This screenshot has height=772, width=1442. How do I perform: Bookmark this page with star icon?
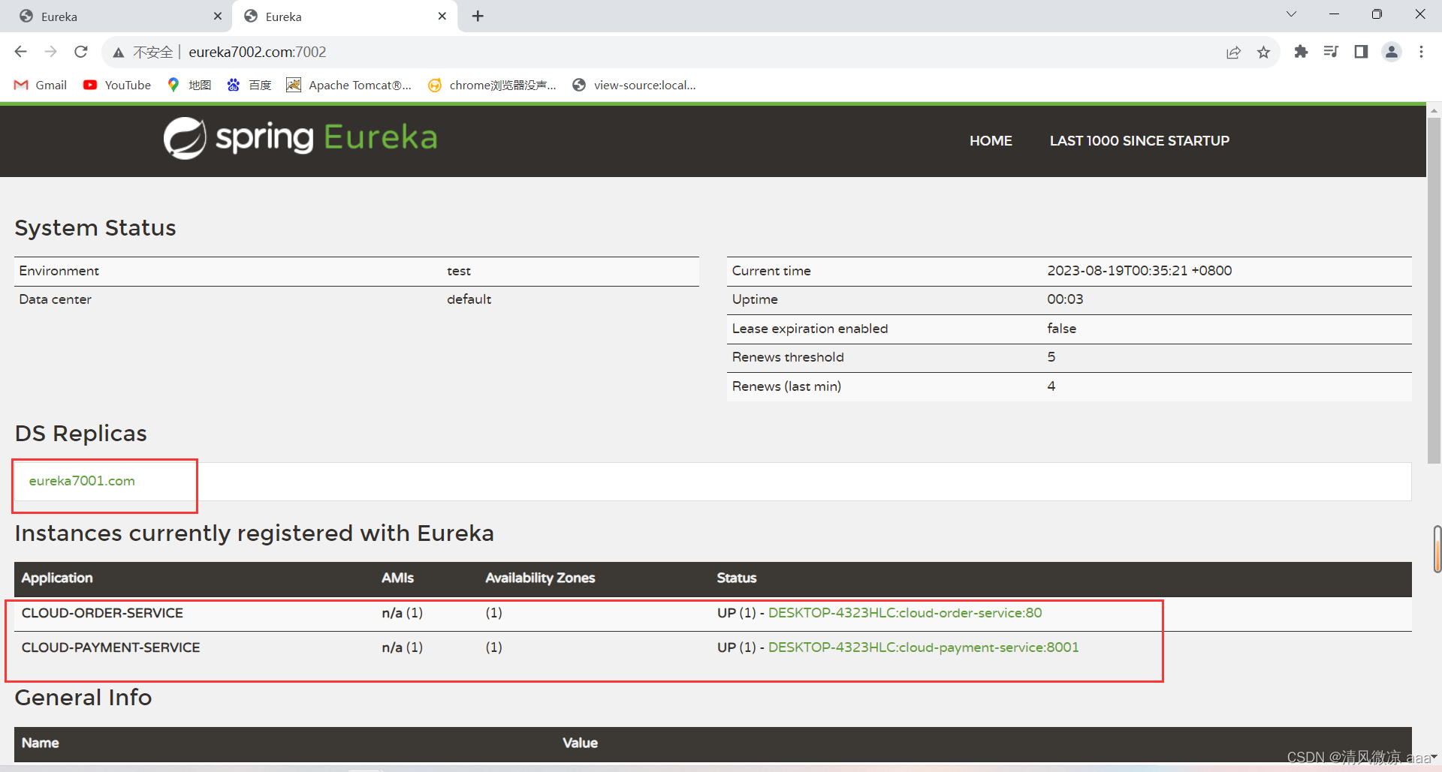(x=1263, y=53)
